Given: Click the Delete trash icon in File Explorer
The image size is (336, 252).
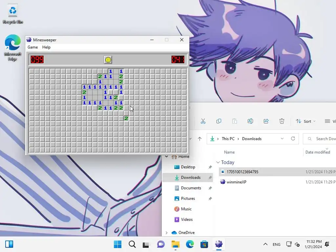Looking at the screenshot, I should click(282, 121).
